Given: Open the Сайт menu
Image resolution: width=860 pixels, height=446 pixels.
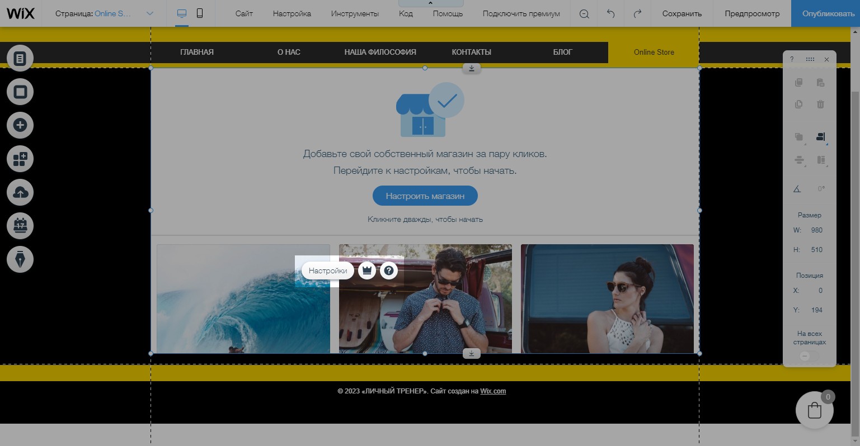Looking at the screenshot, I should click(244, 13).
